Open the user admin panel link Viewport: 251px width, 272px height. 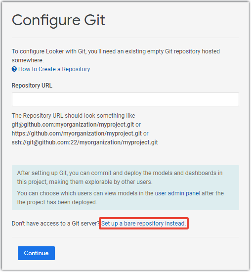point(177,193)
